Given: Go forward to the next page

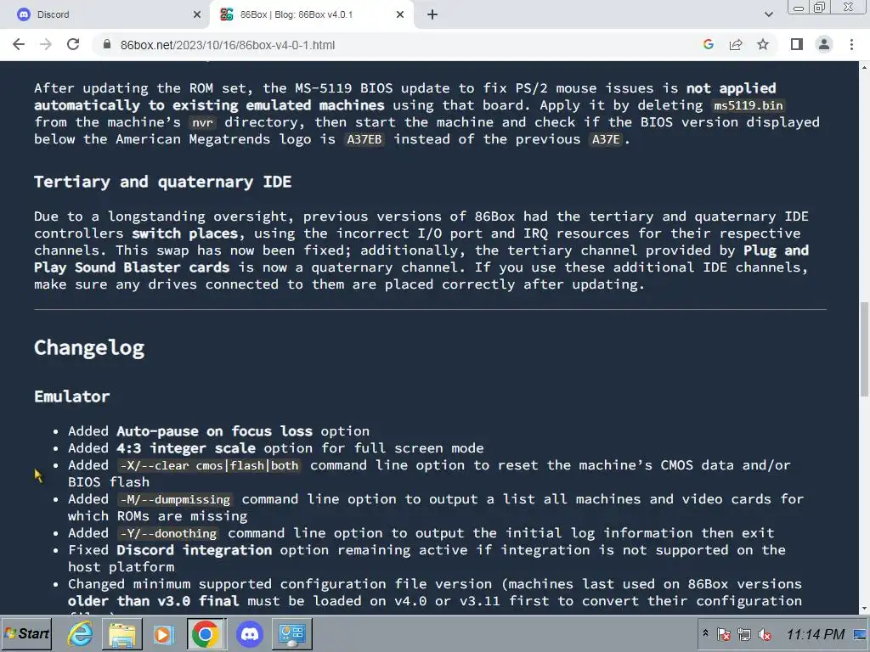Looking at the screenshot, I should tap(46, 44).
